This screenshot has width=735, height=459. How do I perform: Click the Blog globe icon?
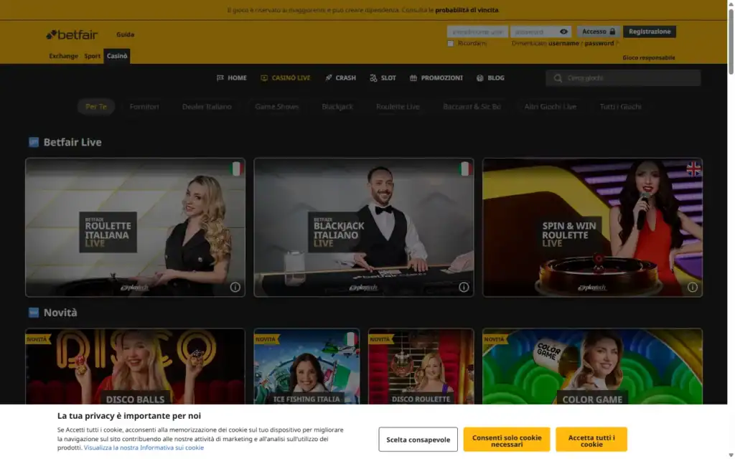(x=480, y=77)
